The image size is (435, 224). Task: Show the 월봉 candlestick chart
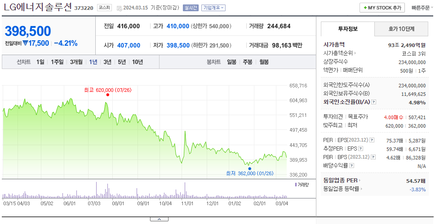point(264,62)
